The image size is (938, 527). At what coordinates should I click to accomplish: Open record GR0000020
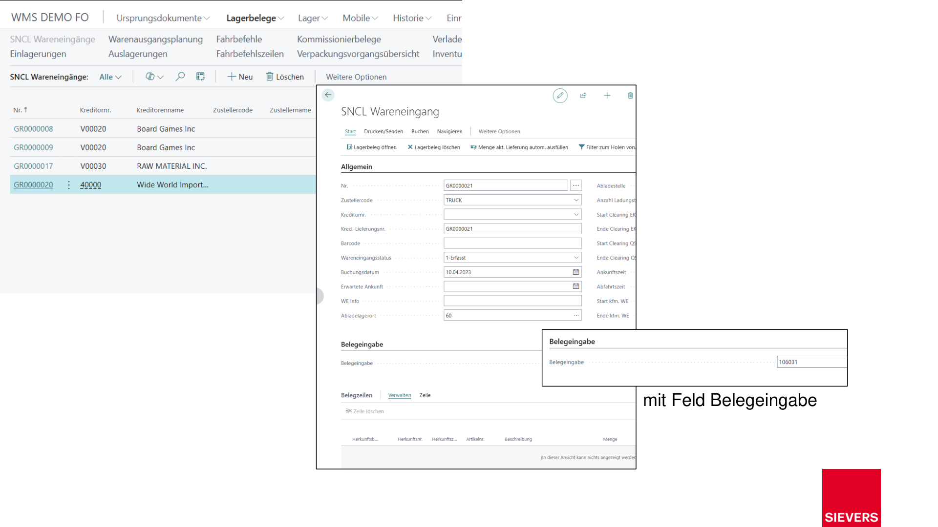[x=33, y=185]
